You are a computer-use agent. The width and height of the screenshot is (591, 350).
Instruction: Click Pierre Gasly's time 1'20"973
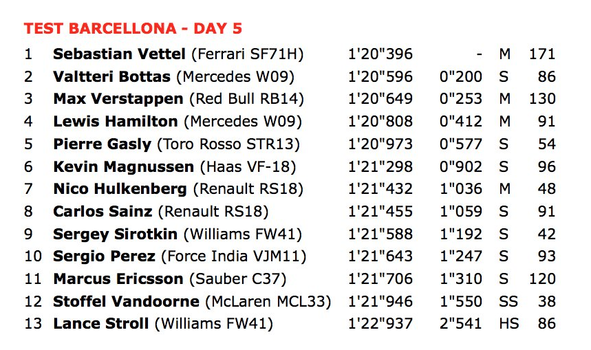point(380,144)
